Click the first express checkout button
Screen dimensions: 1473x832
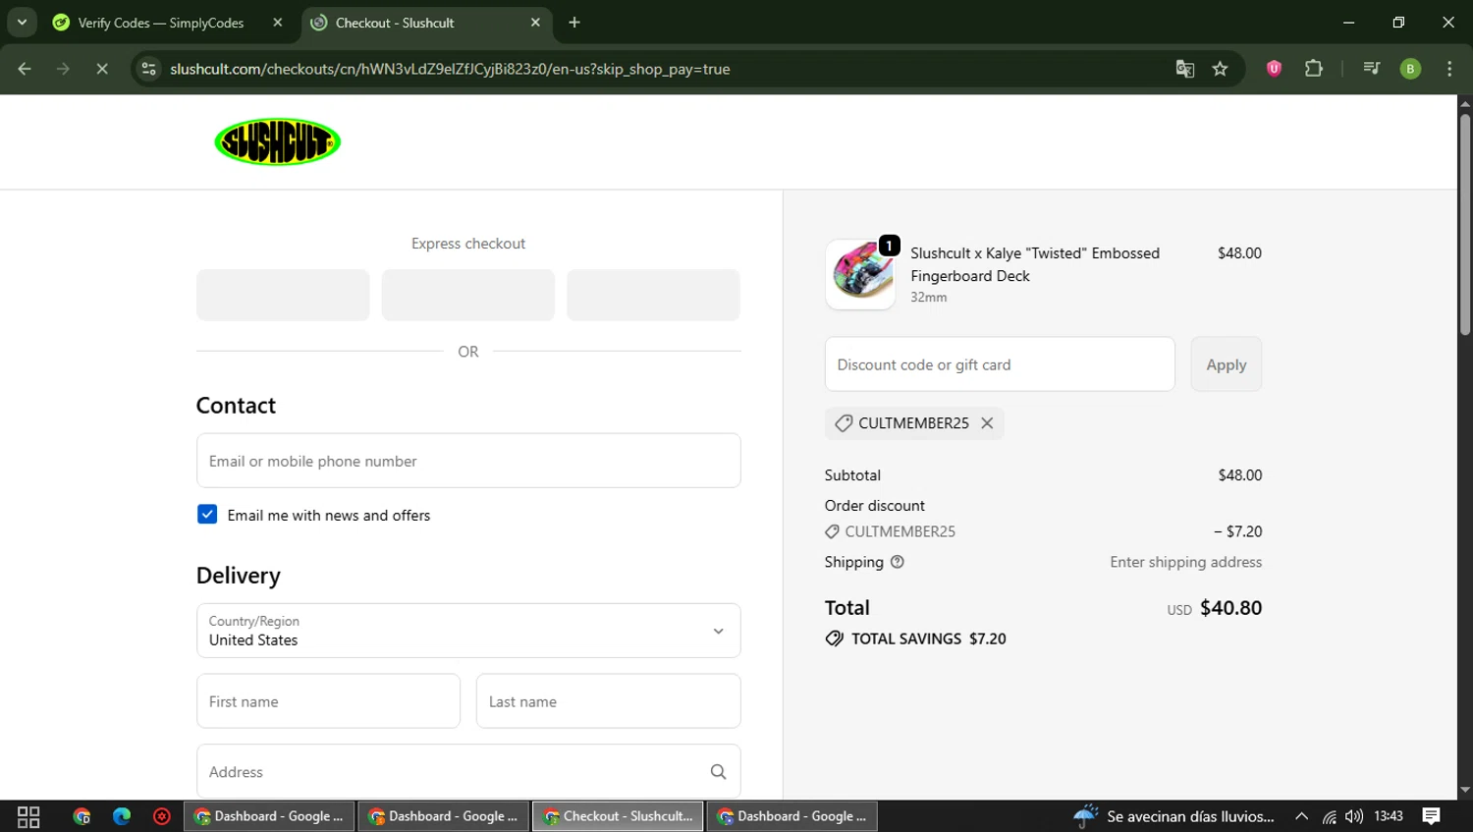[x=283, y=295]
